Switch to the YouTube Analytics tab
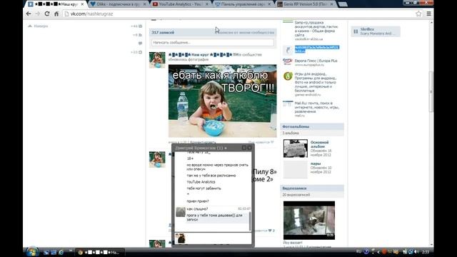 click(180, 4)
